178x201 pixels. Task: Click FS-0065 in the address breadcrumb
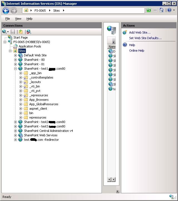40,11
